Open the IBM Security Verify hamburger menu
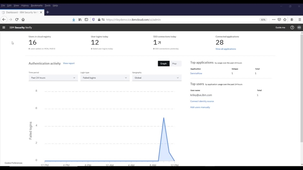Screen dimensions: 303x170 [4, 28]
